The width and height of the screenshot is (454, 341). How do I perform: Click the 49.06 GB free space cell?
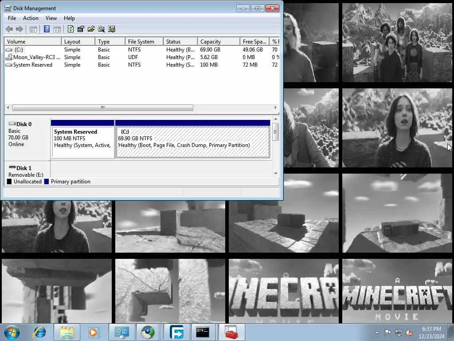(x=252, y=50)
